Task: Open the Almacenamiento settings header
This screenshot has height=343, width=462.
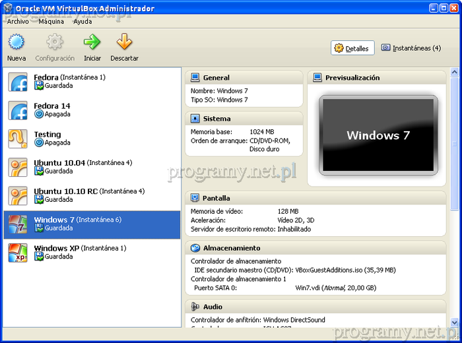Action: click(x=231, y=248)
